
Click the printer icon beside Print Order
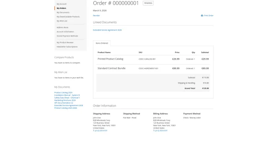[202, 16]
